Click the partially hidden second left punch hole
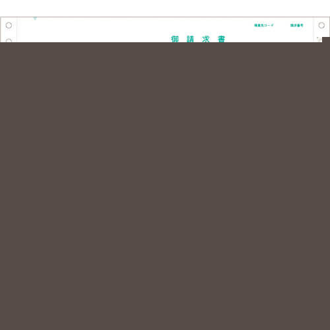The image size is (330, 330). (9, 40)
